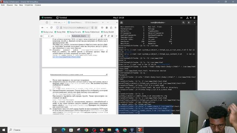This screenshot has width=237, height=133.
Task: Open reader view in address bar
Action: (x=92, y=28)
